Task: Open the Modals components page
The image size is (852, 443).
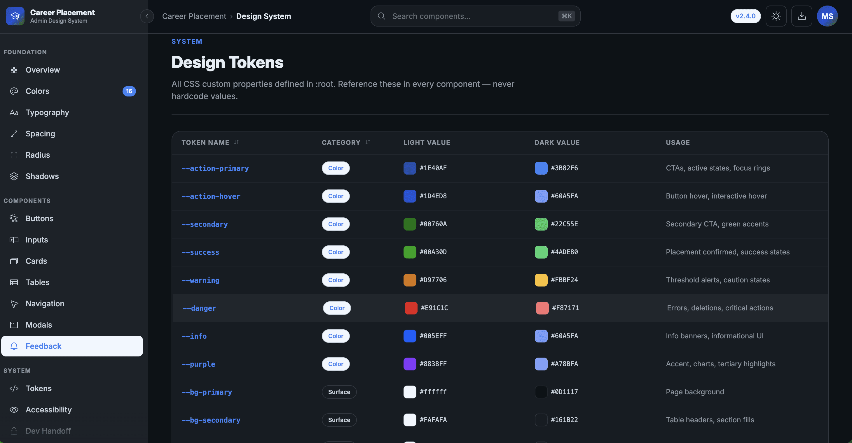Action: (72, 325)
